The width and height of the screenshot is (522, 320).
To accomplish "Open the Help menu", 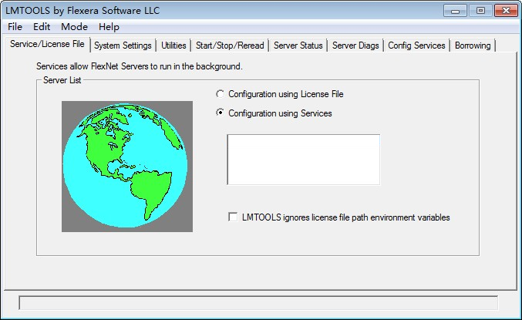I will (x=109, y=27).
